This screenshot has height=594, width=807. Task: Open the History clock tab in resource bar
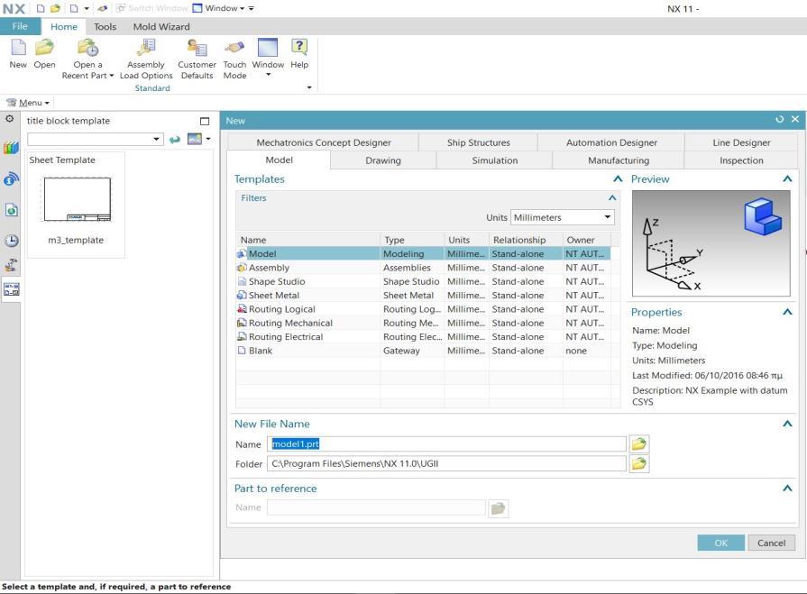pos(12,241)
